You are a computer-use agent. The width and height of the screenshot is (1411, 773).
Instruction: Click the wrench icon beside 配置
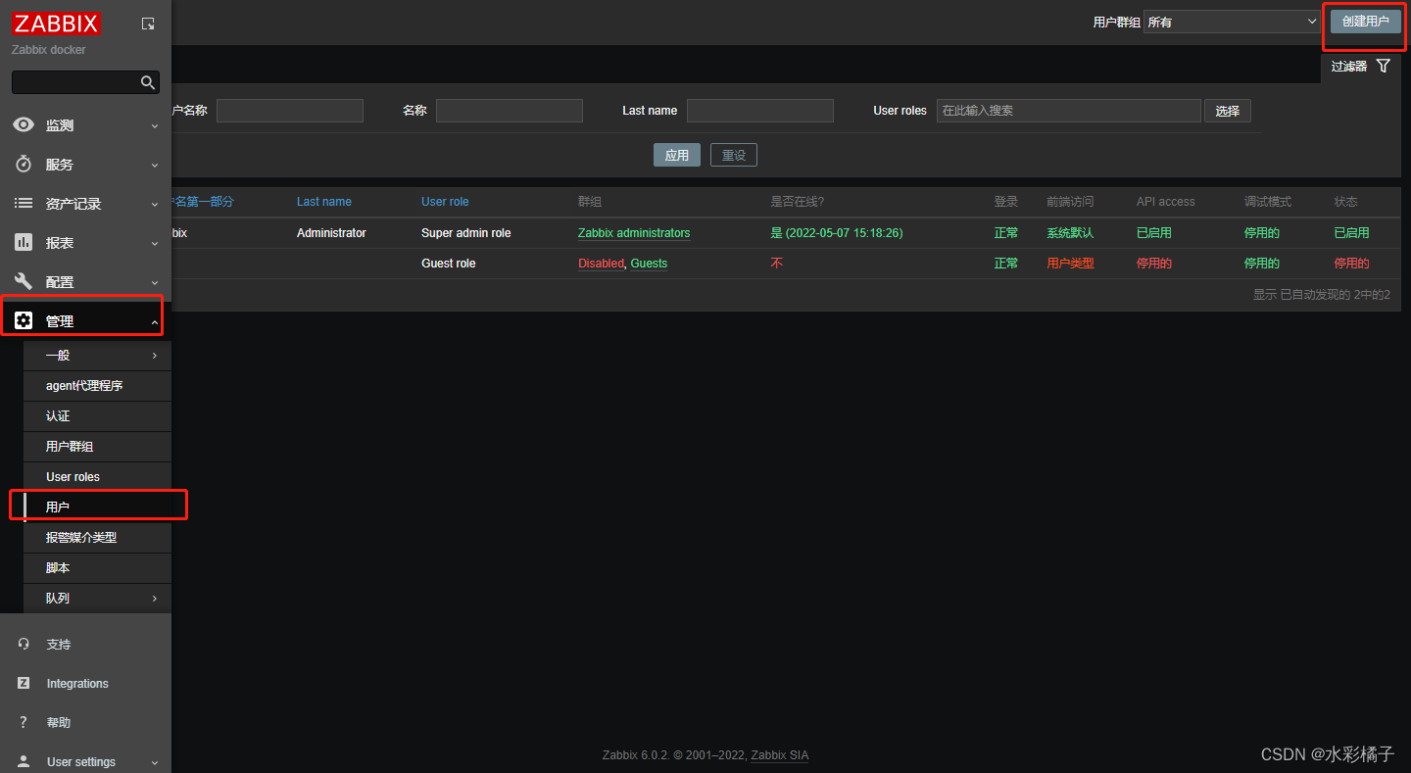point(24,281)
